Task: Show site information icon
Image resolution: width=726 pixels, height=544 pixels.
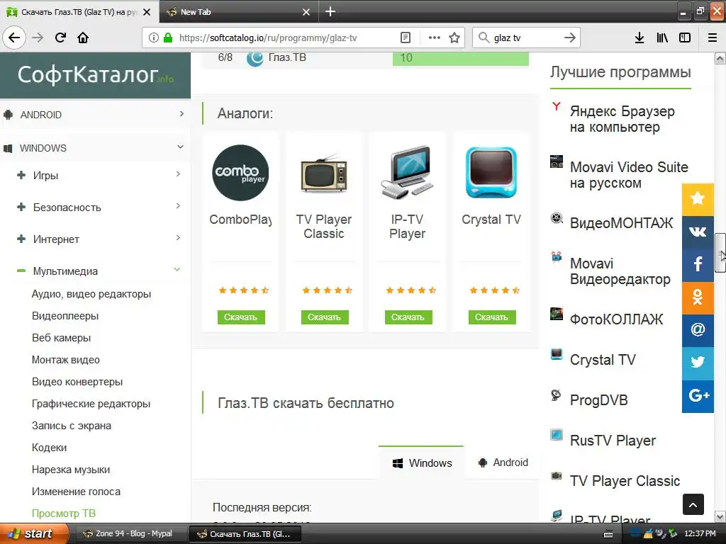Action: (x=153, y=38)
